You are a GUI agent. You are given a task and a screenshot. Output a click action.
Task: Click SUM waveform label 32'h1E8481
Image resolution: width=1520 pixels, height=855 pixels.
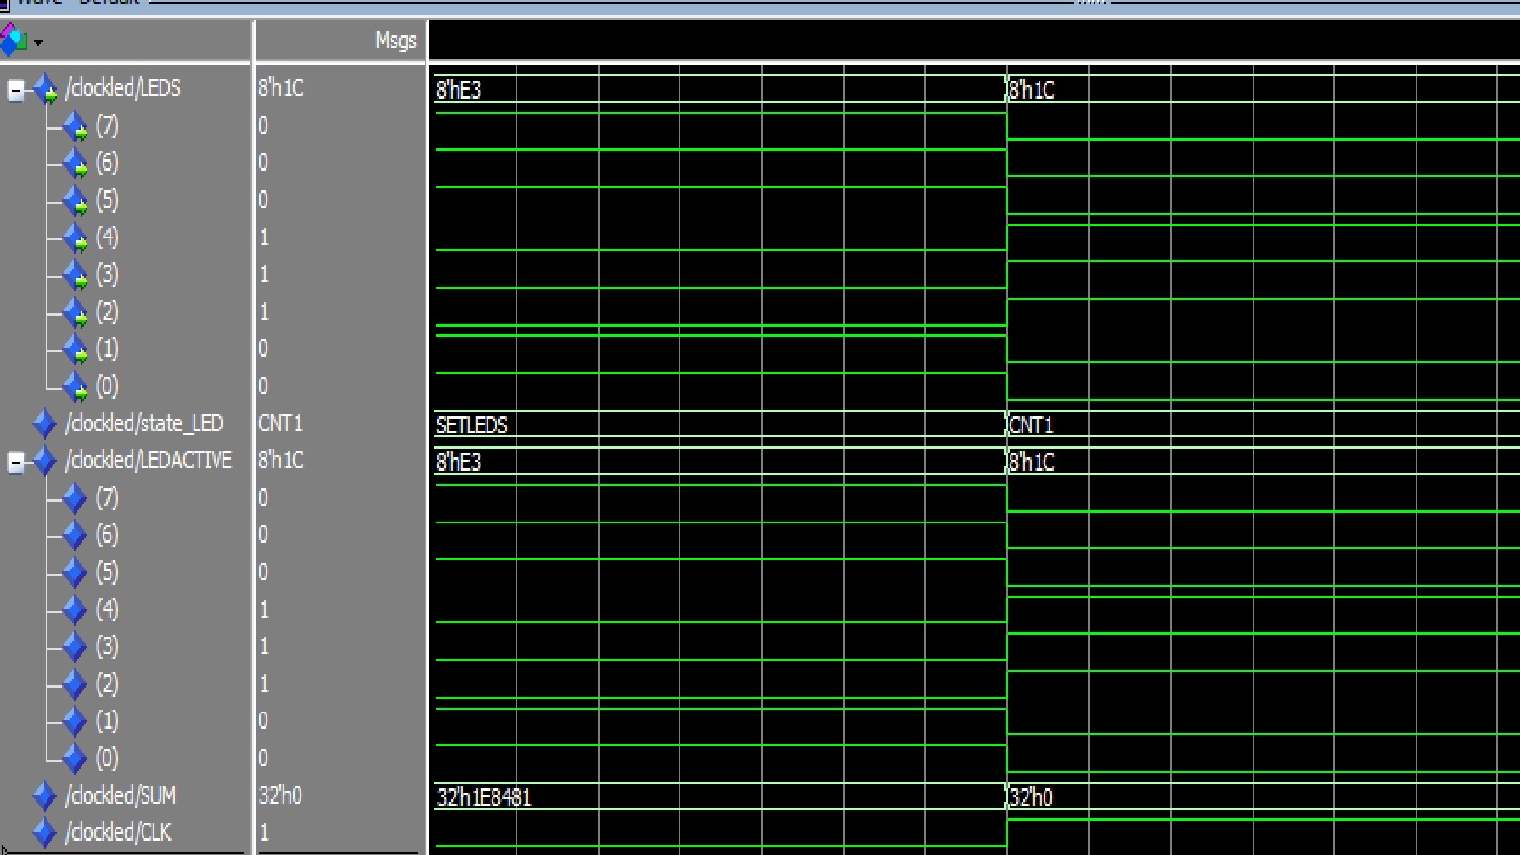click(x=484, y=798)
